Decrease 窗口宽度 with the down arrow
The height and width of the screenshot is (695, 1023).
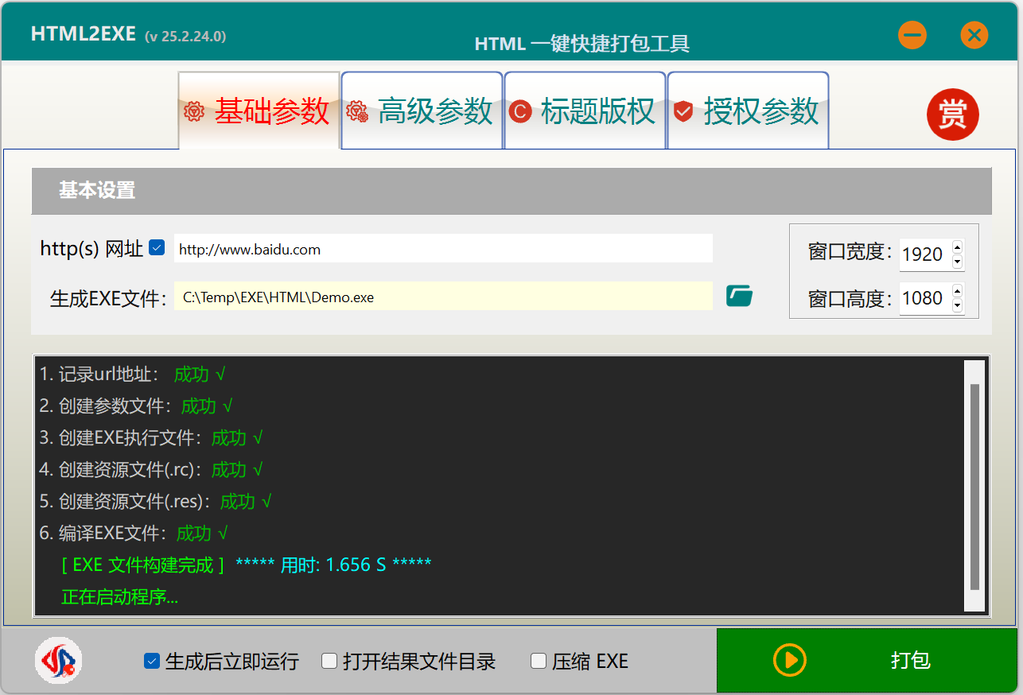[957, 262]
